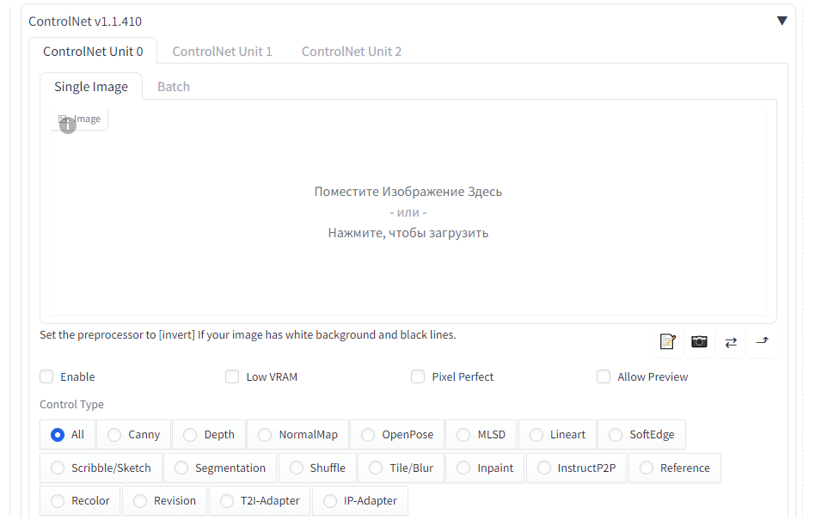Choose the Scribble/Sketch control type

58,468
